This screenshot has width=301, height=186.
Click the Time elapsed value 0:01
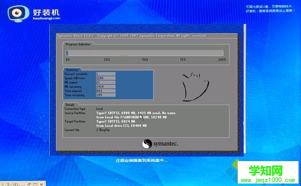click(106, 91)
